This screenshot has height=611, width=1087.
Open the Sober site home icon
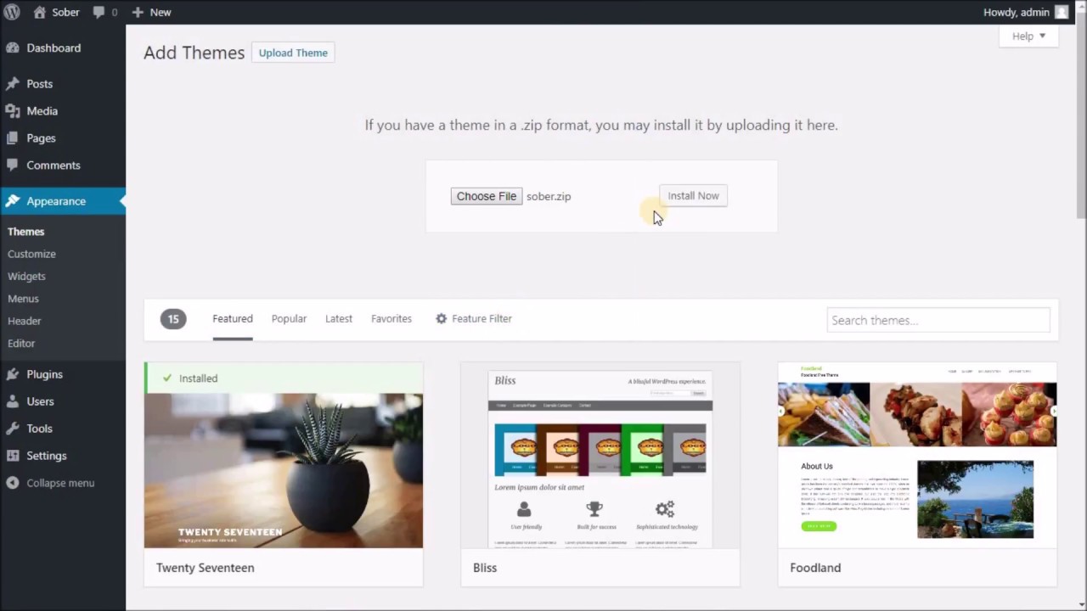coord(40,12)
